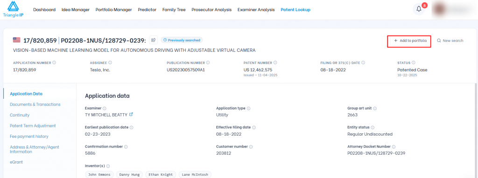Click status value Patented Case
The image size is (478, 178).
412,70
